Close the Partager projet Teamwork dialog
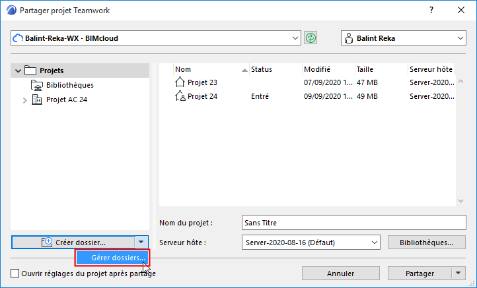The width and height of the screenshot is (477, 288). coord(461,10)
